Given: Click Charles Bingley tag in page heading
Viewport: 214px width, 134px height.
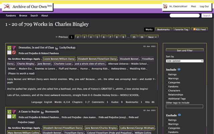Looking at the screenshot, I should point(72,24).
